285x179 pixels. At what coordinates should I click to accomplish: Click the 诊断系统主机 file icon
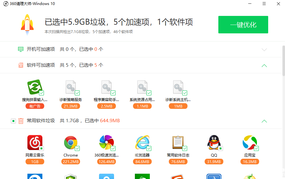tap(178, 87)
